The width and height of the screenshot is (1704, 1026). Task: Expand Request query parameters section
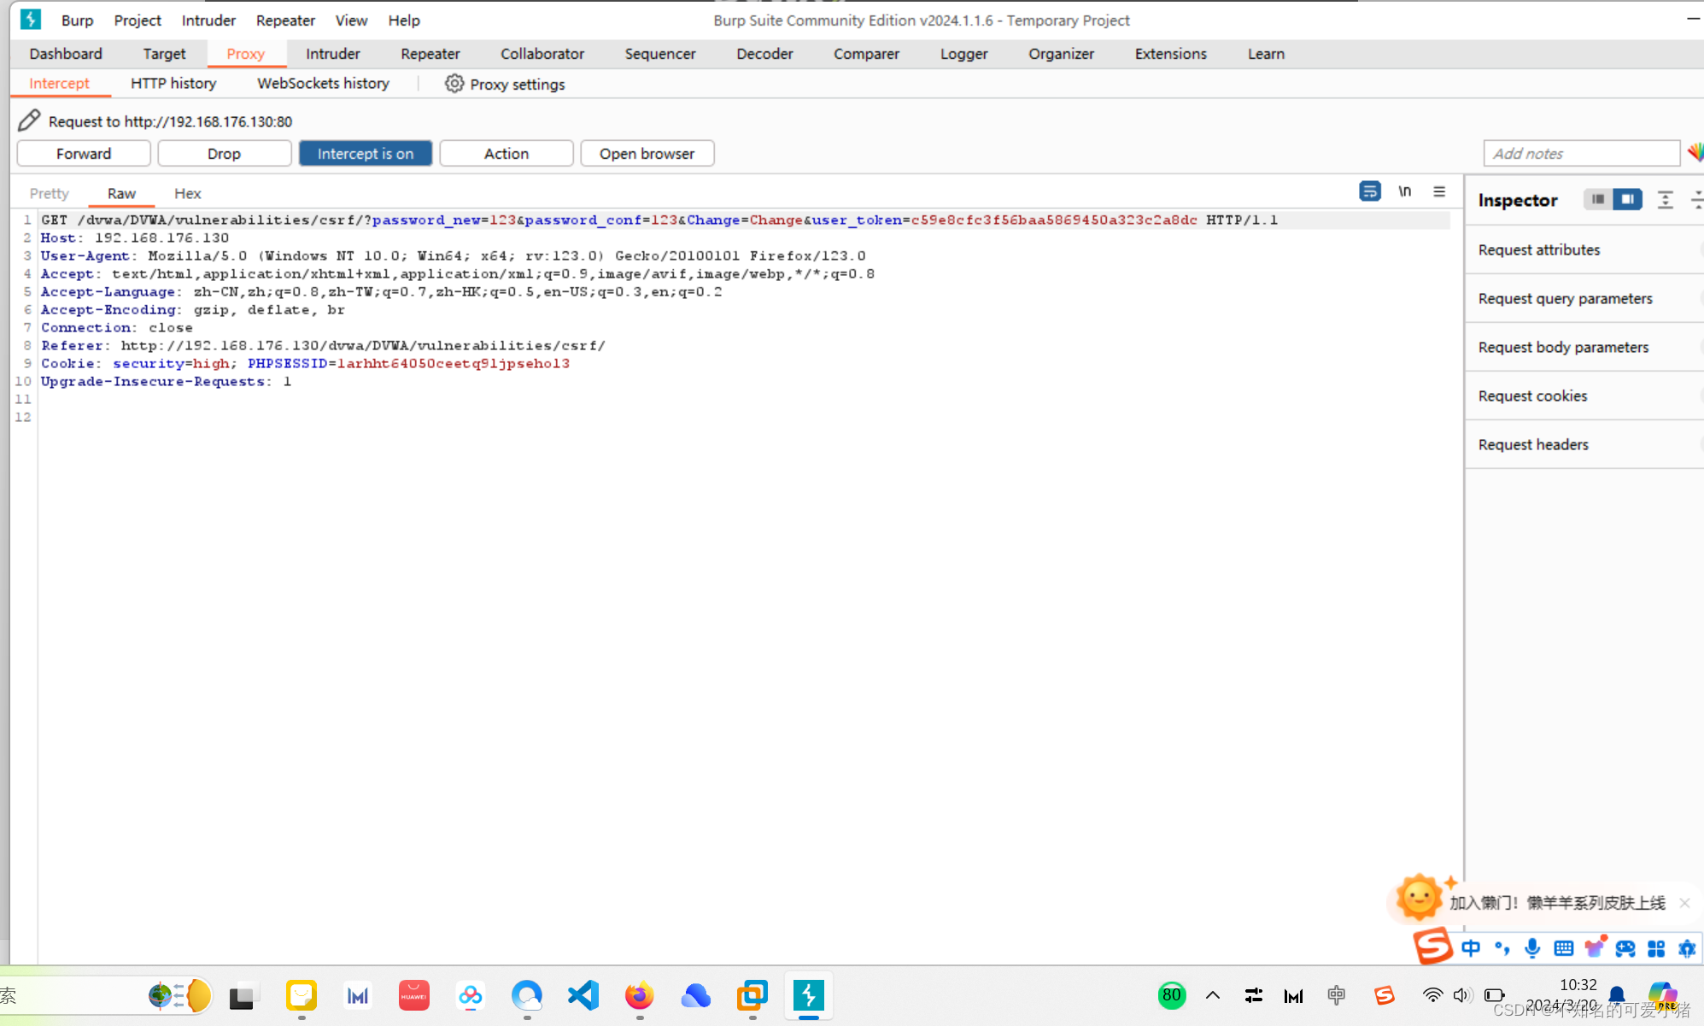1584,298
